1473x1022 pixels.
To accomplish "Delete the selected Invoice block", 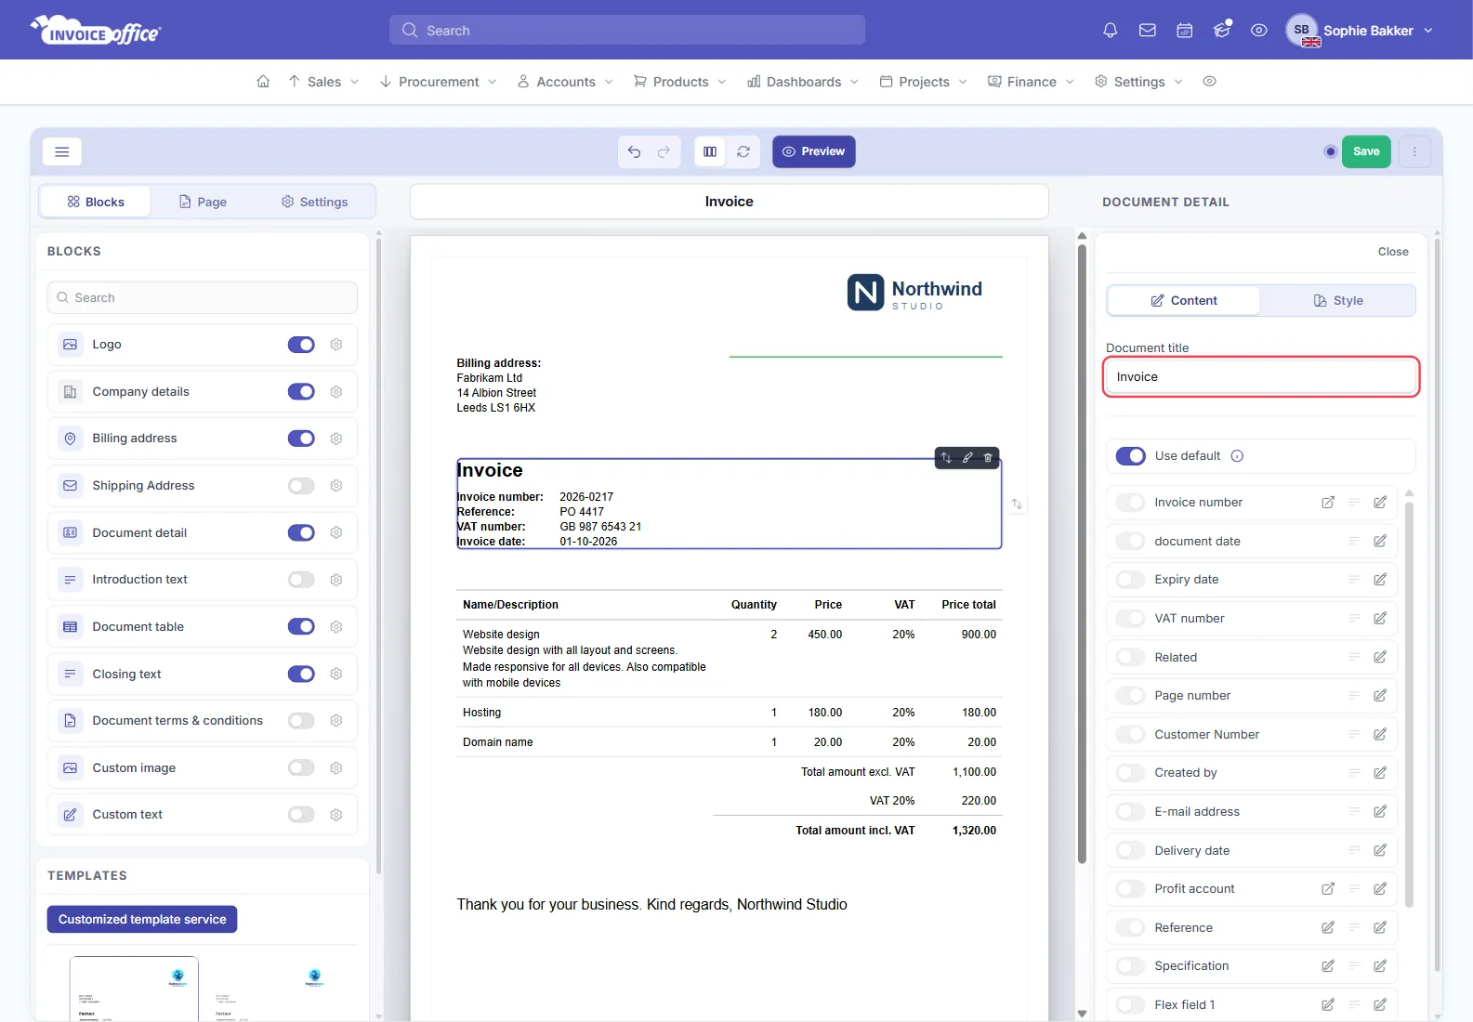I will click(x=988, y=457).
